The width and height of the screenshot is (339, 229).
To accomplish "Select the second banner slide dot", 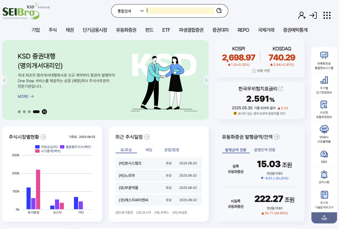I will [24, 112].
